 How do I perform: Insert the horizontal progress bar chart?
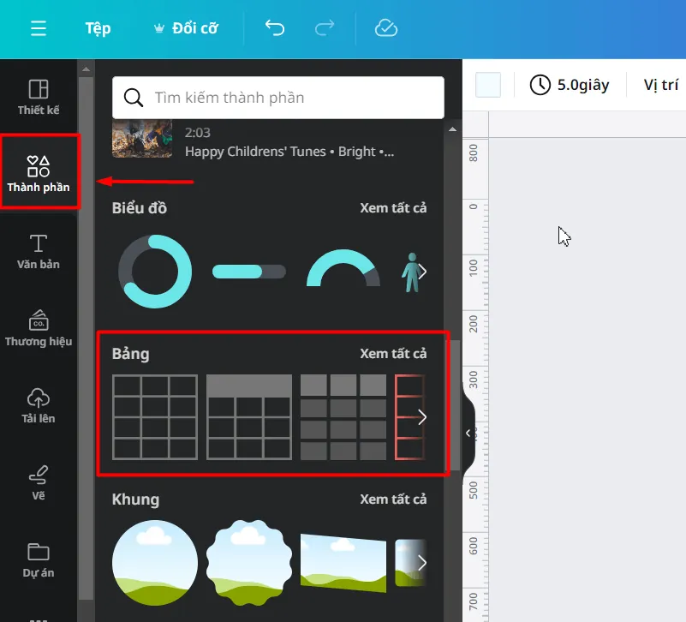pos(249,272)
